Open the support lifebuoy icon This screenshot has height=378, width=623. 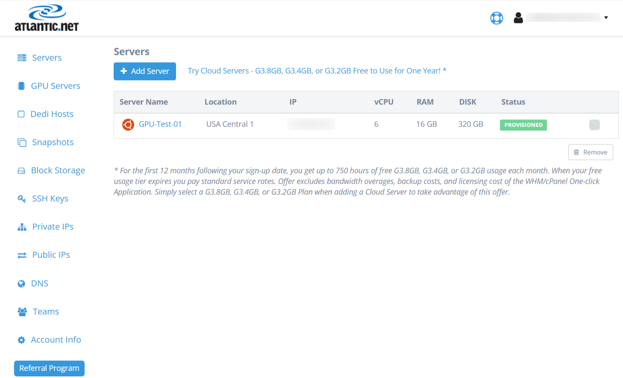coord(497,18)
